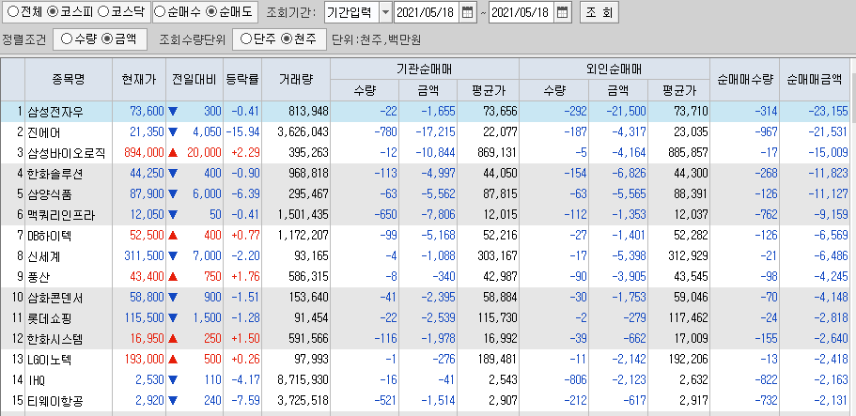The width and height of the screenshot is (856, 416).
Task: Click the 순매매금액 column header
Action: pos(815,79)
